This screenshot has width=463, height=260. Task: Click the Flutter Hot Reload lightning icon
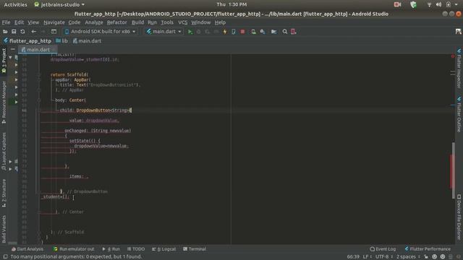(225, 32)
